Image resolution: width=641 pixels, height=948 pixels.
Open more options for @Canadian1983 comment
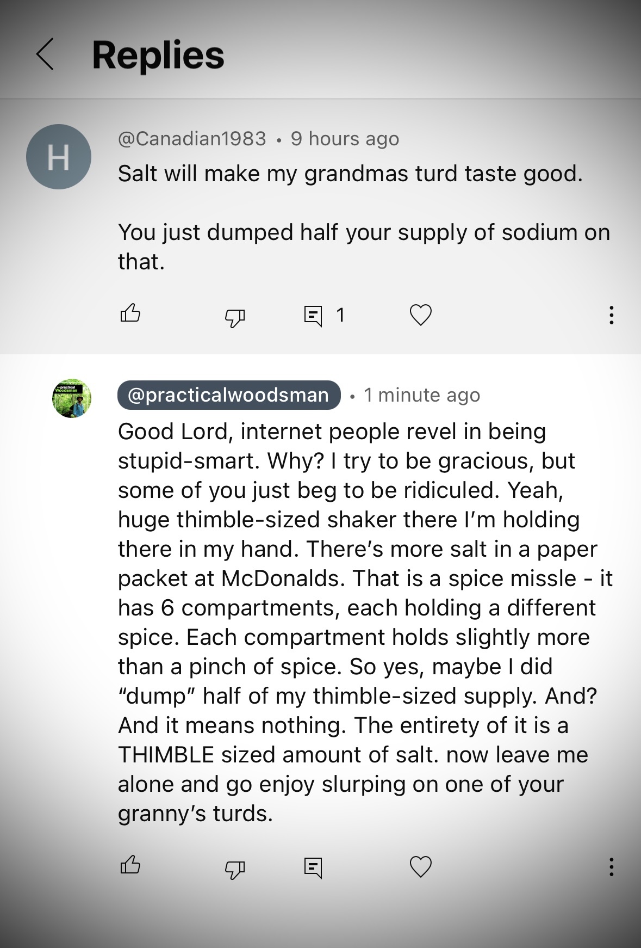612,315
